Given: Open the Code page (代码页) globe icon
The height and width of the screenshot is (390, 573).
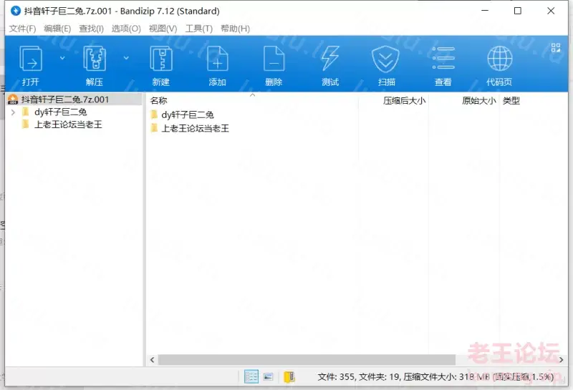Looking at the screenshot, I should (x=499, y=59).
